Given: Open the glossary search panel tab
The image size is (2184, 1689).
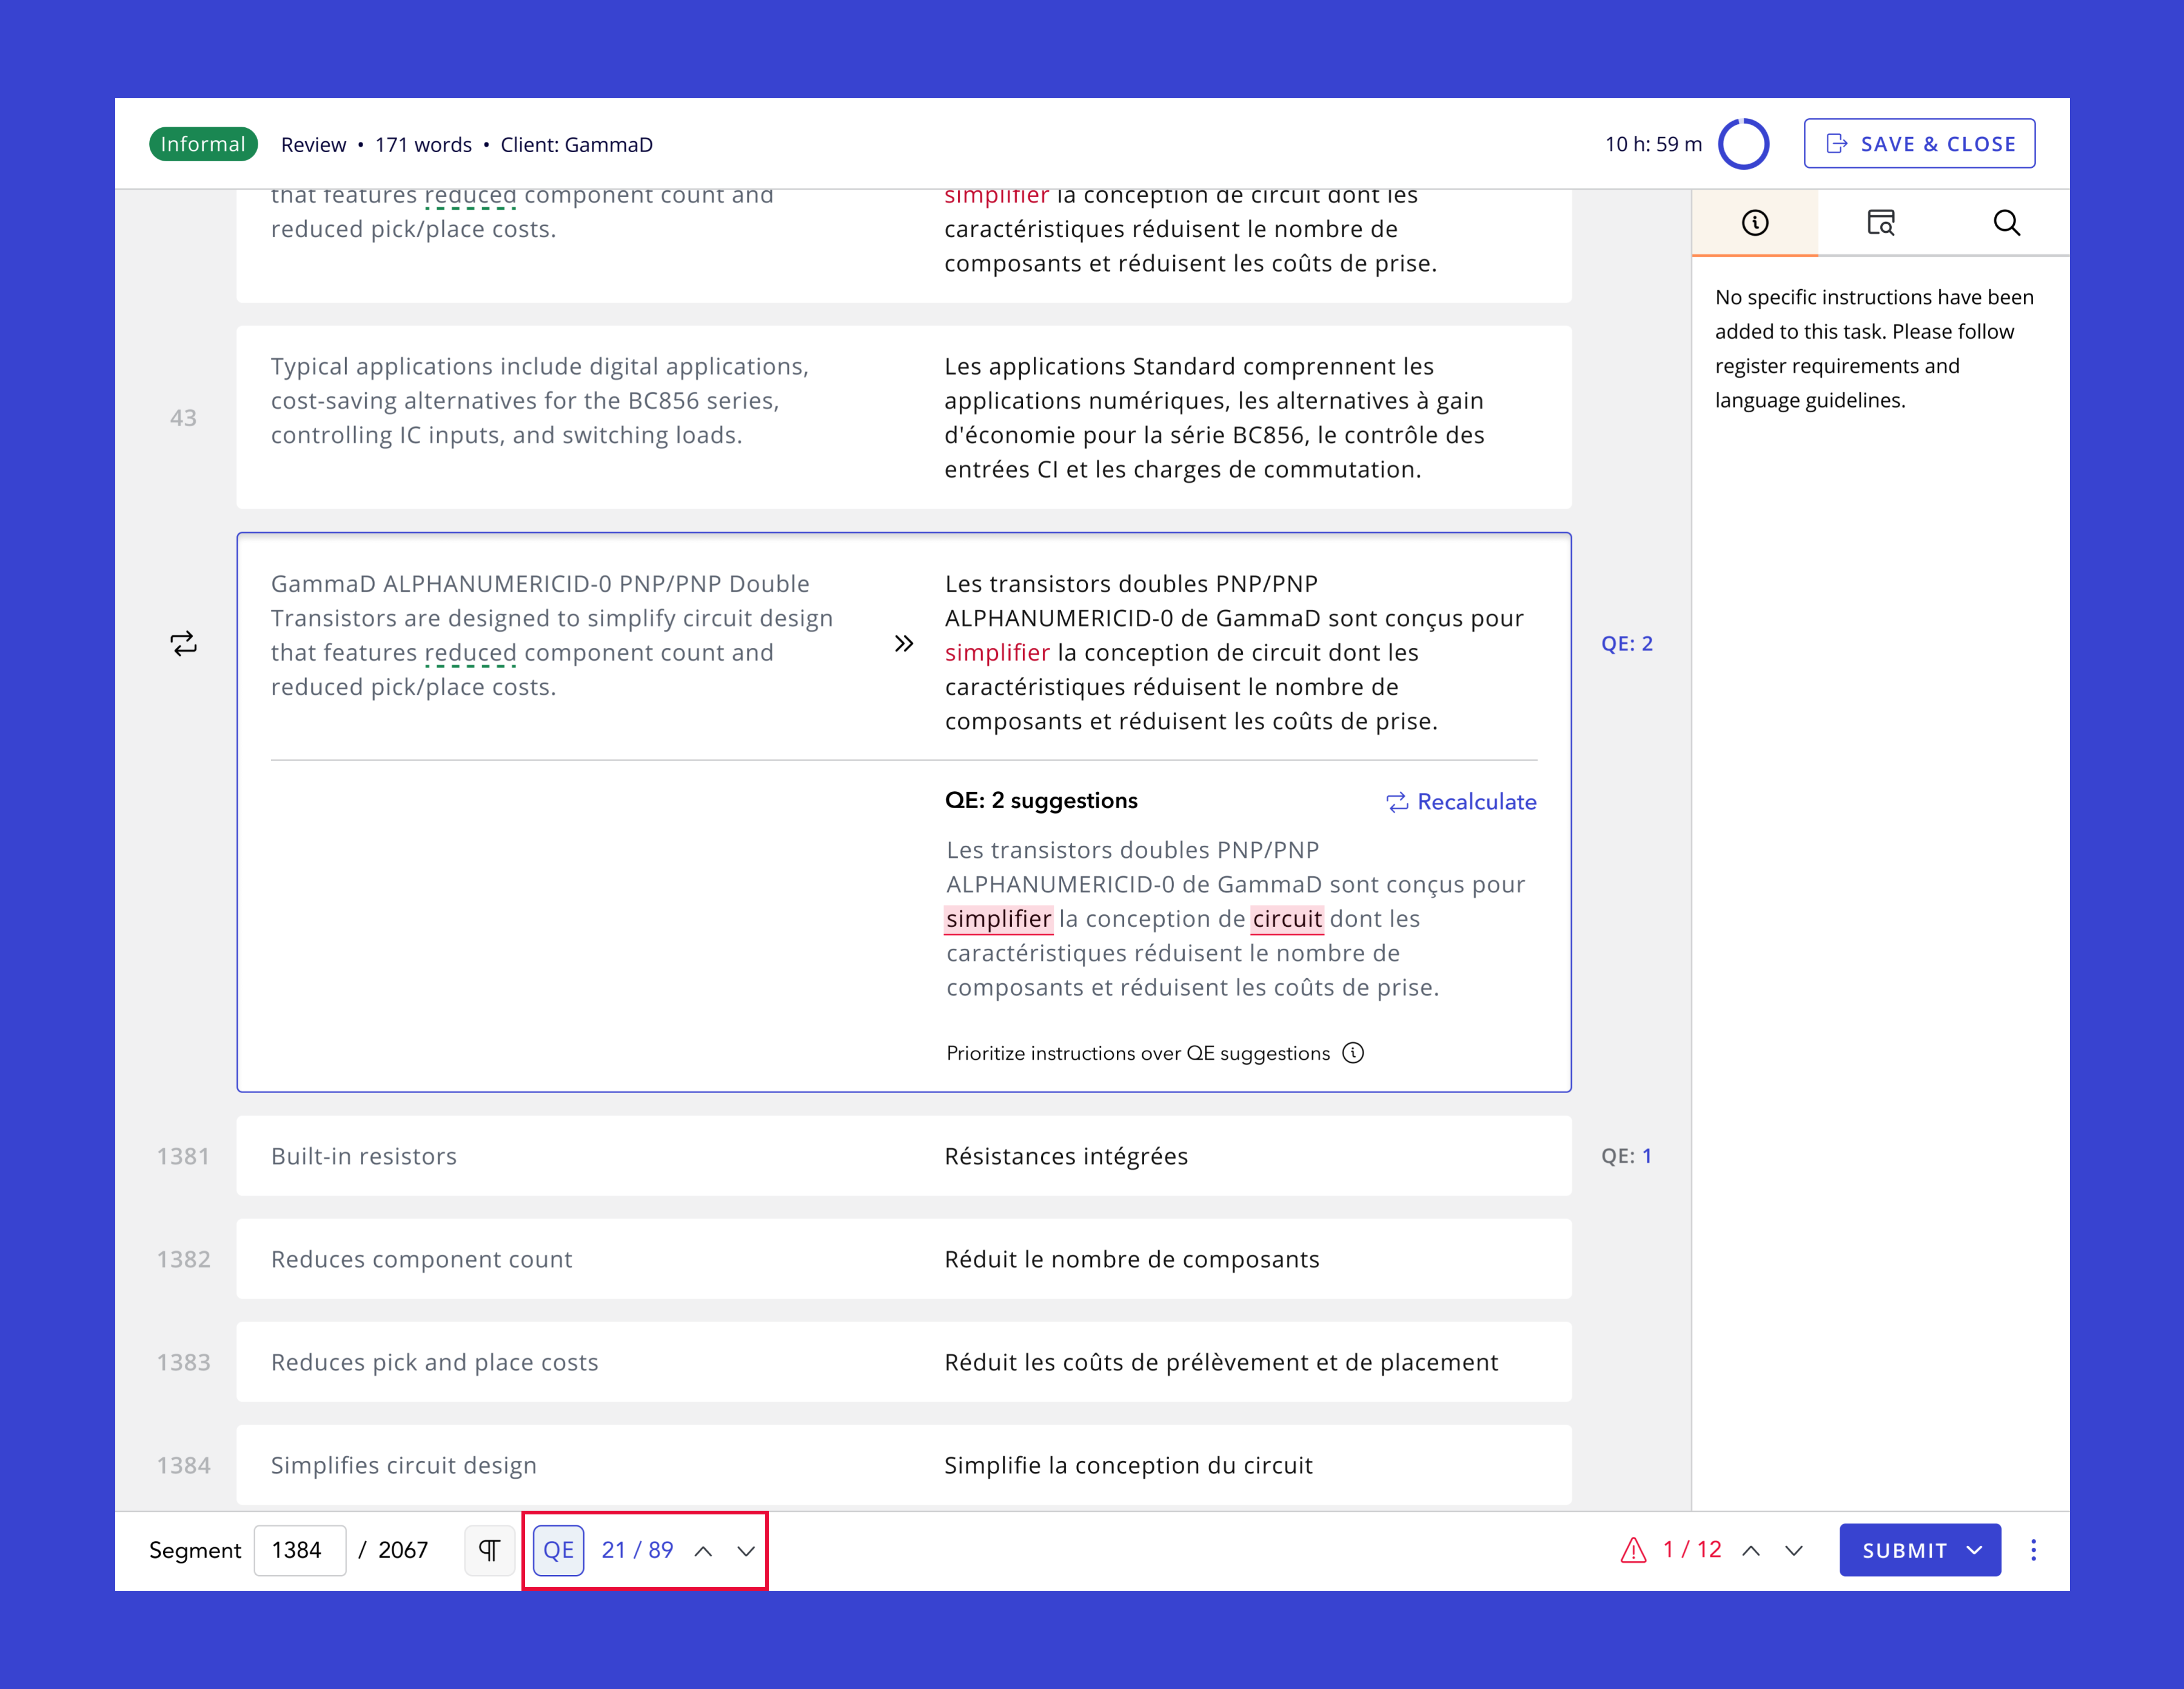Looking at the screenshot, I should coord(1880,223).
